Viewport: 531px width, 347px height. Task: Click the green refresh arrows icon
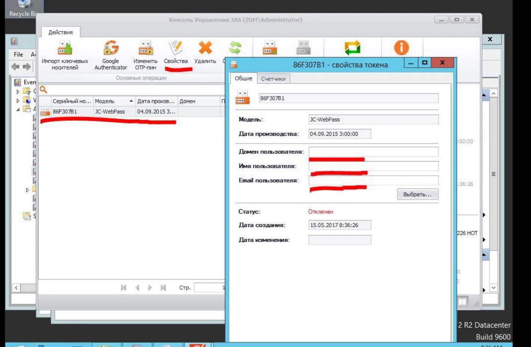click(235, 48)
